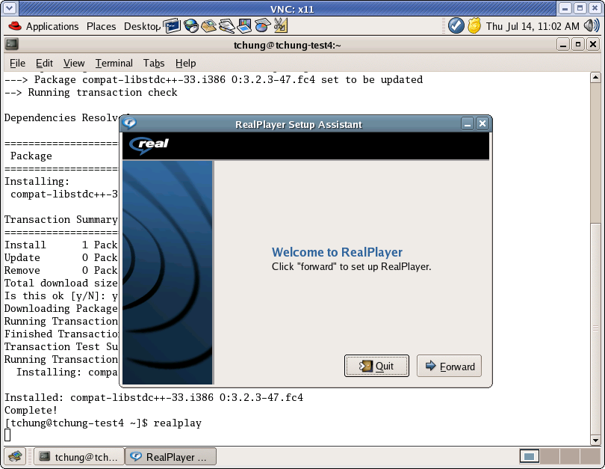605x469 pixels.
Task: Maximize the VNC: x11 window
Action: (580, 7)
